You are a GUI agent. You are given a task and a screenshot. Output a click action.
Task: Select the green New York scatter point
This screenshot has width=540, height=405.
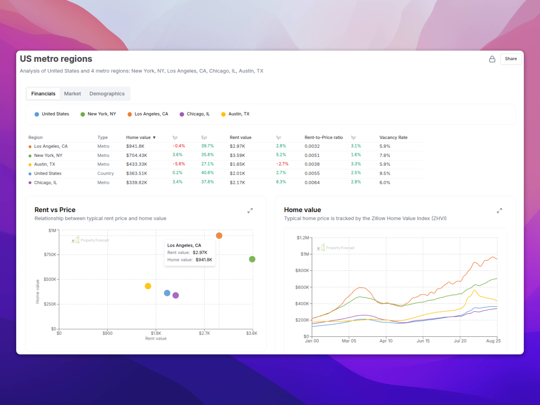(x=252, y=259)
